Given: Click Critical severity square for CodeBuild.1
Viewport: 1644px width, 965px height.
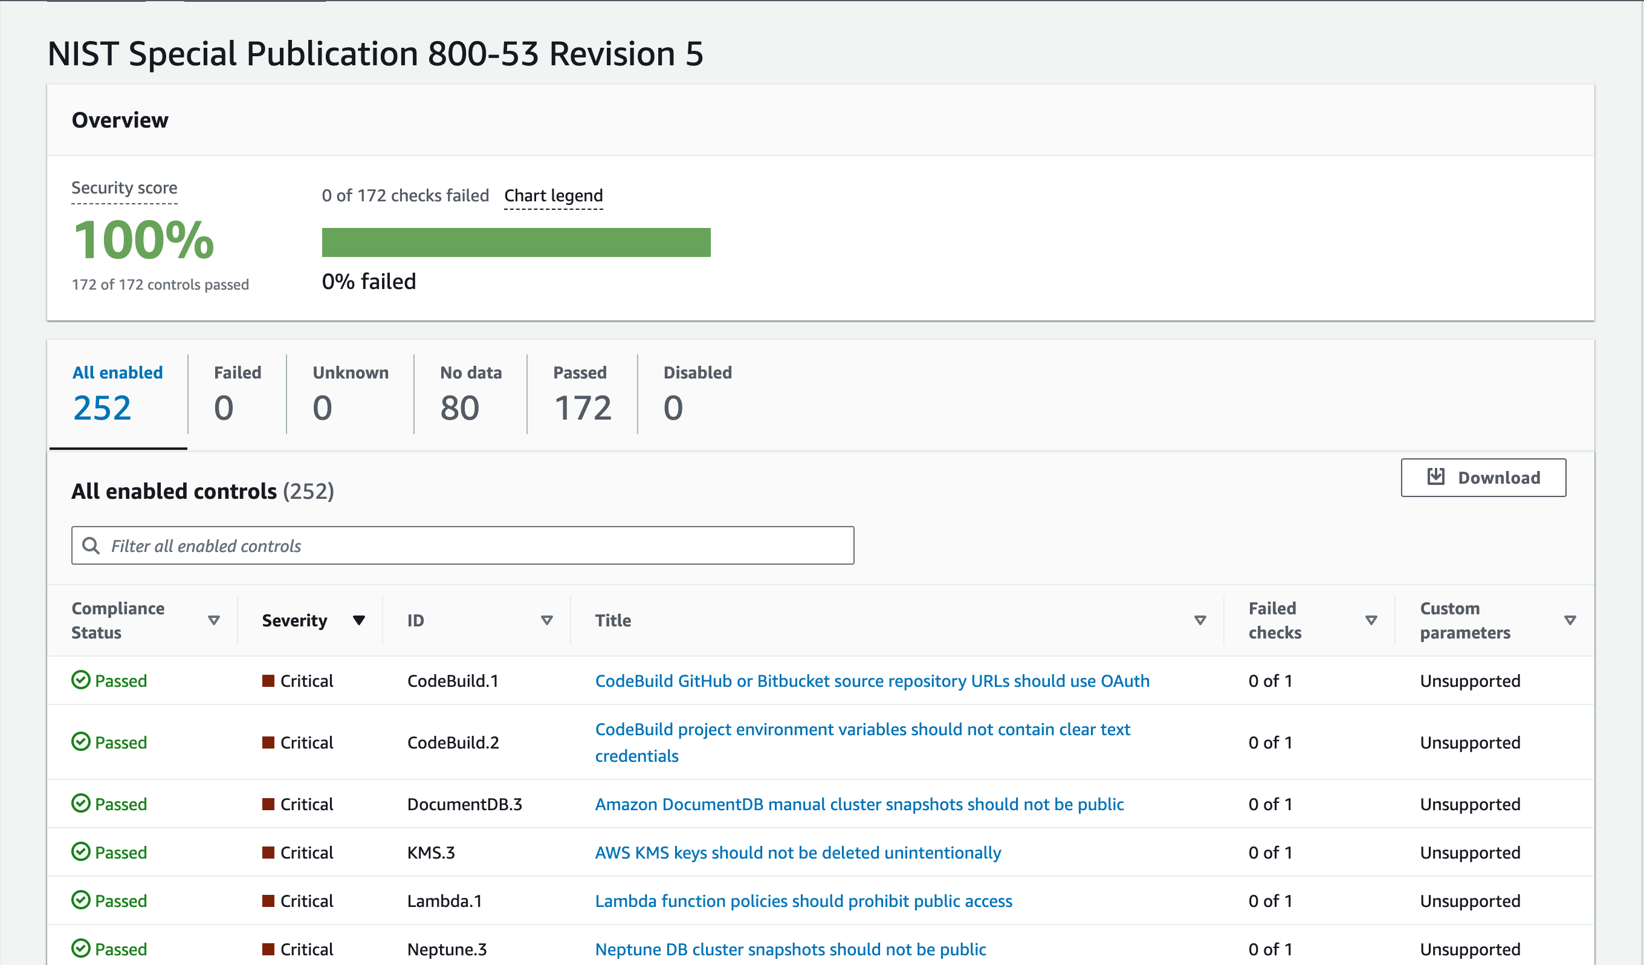Looking at the screenshot, I should tap(268, 681).
